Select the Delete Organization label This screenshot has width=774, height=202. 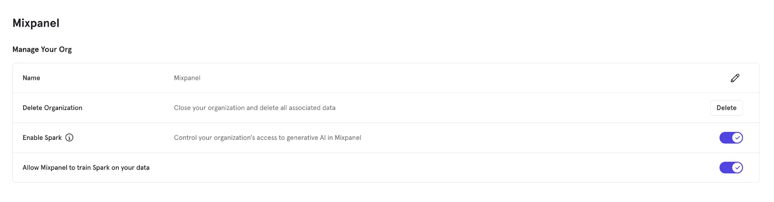[52, 108]
